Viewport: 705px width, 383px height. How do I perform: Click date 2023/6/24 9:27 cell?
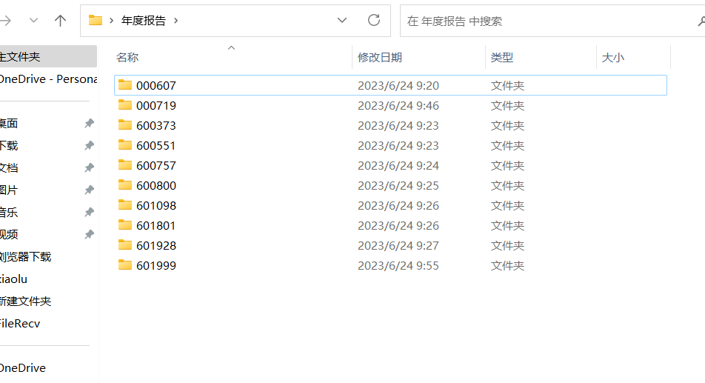point(398,245)
